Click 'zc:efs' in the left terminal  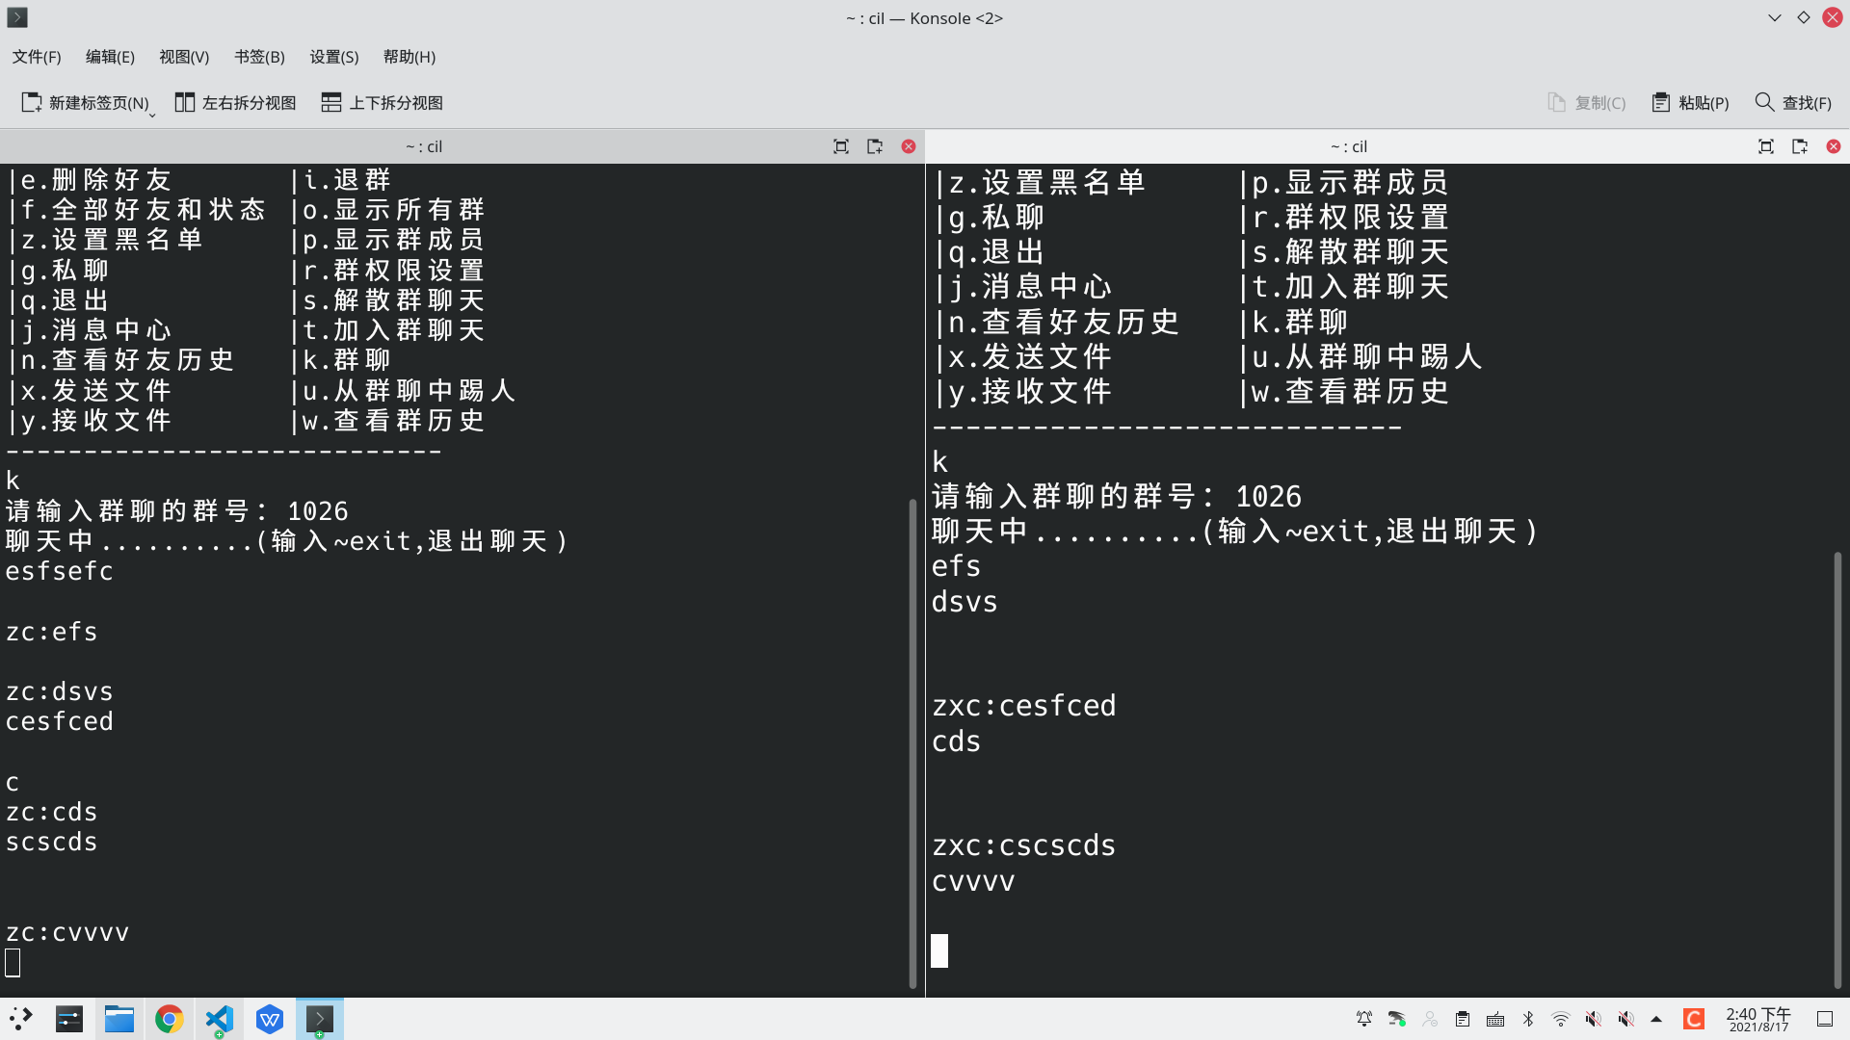[x=52, y=632]
